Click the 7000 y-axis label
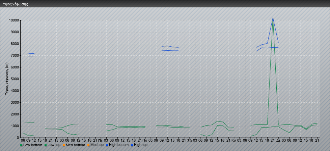The height and width of the screenshot is (151, 330). pos(15,55)
